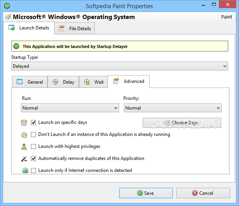Select the Advanced sub-tab
239x206 pixels.
(128, 81)
